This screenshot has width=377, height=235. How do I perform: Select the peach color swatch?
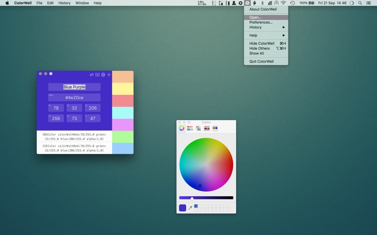[x=123, y=77]
